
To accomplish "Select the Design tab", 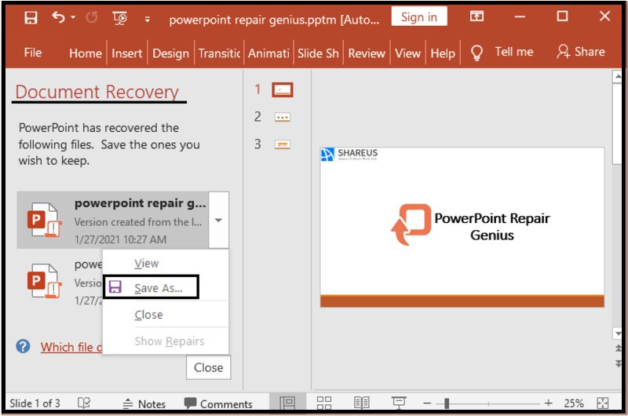I will point(170,53).
